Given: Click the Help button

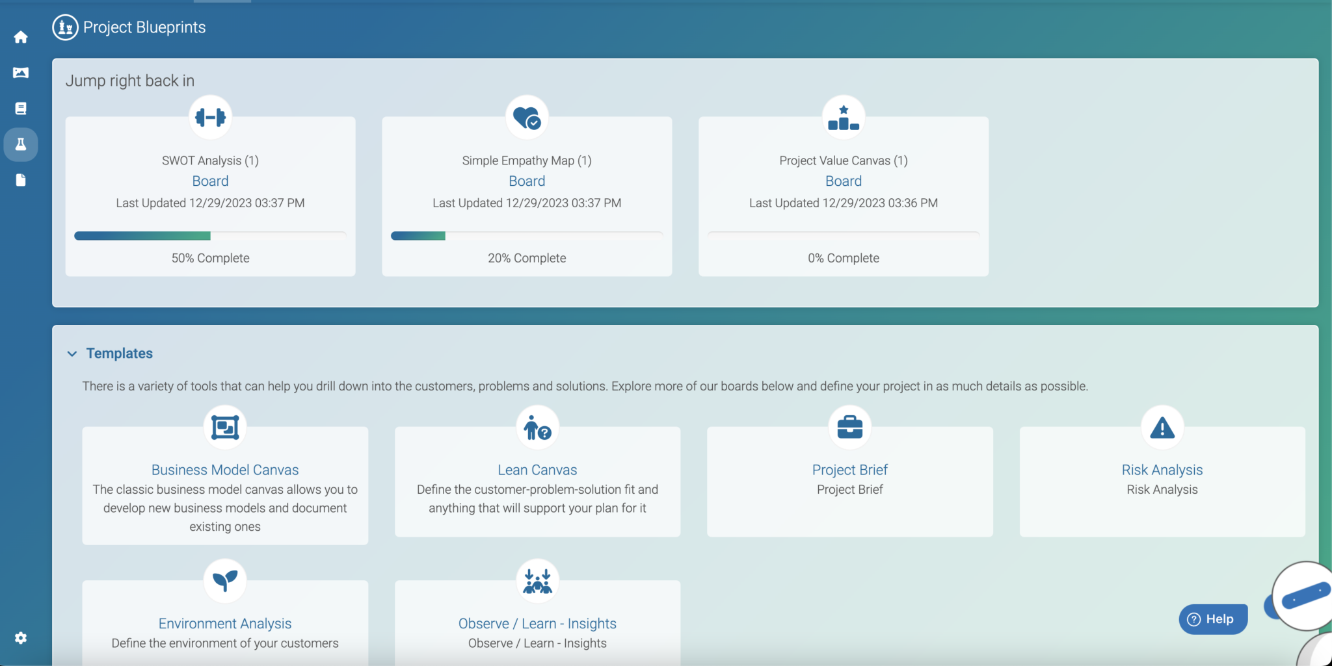Looking at the screenshot, I should coord(1212,619).
